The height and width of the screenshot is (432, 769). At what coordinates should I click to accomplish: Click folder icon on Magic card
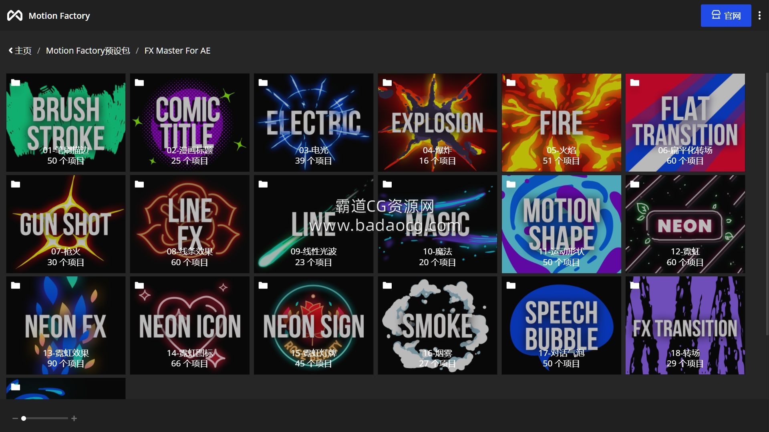pyautogui.click(x=387, y=184)
